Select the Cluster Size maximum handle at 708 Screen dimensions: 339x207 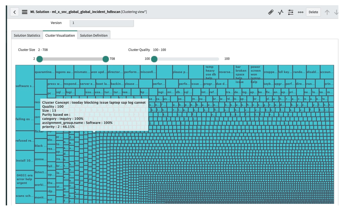click(x=106, y=59)
